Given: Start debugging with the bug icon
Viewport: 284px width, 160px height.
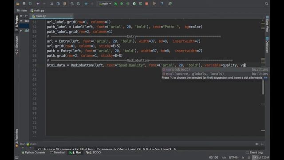Looking at the screenshot, I should click(122, 4).
